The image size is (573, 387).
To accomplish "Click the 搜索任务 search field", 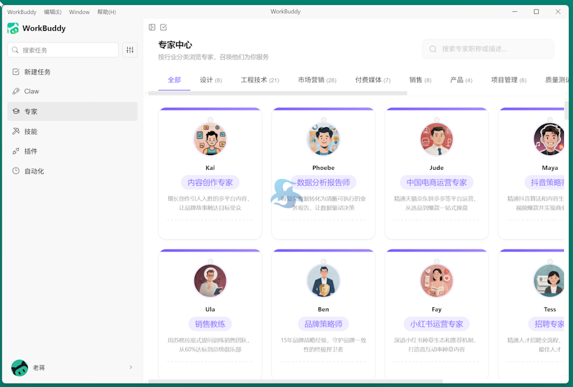I will (x=63, y=50).
